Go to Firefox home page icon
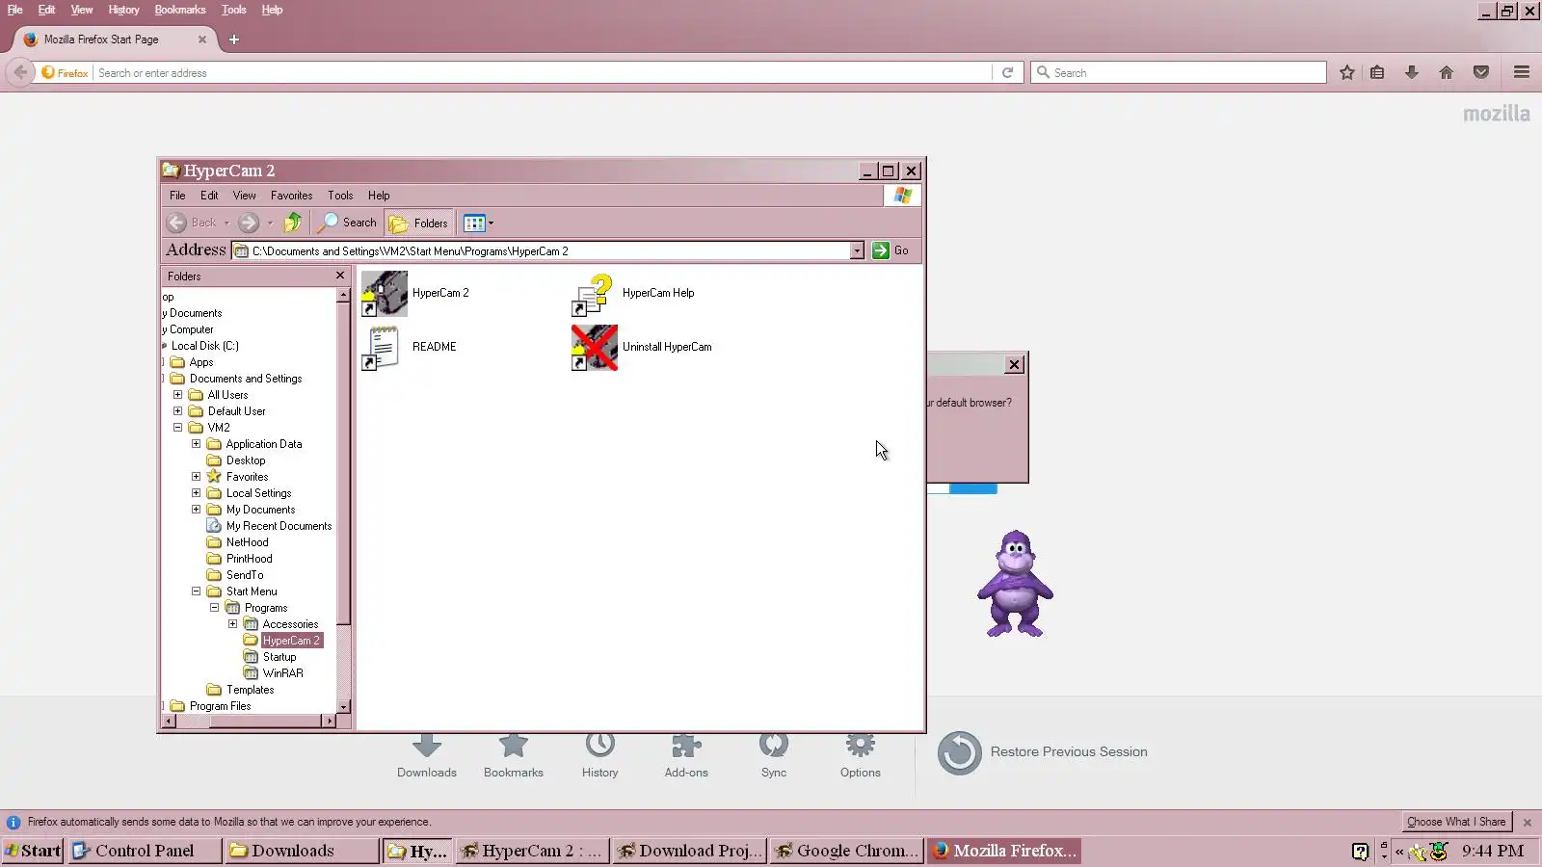This screenshot has height=867, width=1542. [1447, 72]
